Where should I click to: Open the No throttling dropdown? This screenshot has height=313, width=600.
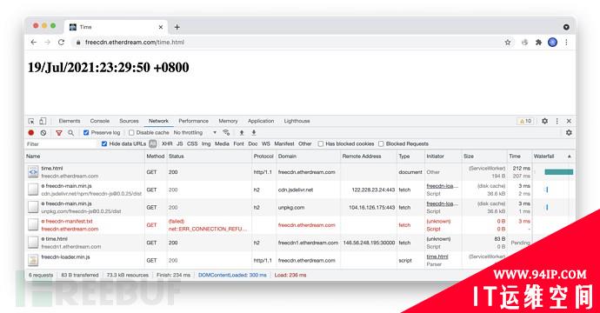[195, 132]
